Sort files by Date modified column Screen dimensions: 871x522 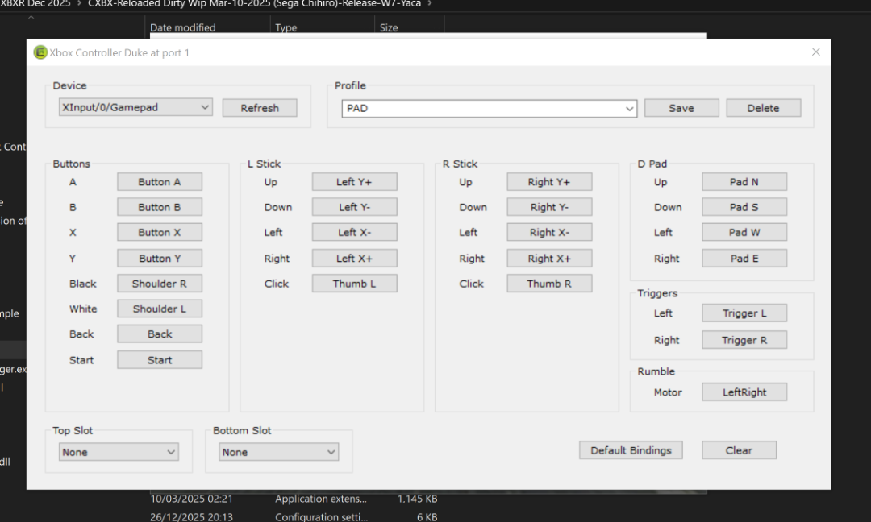[183, 27]
